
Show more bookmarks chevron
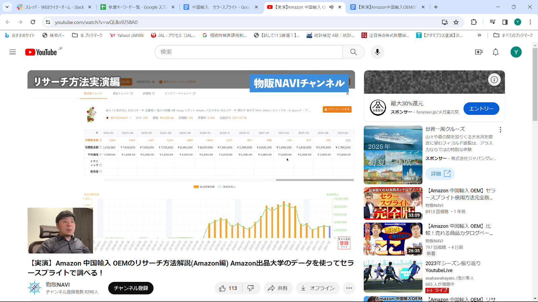click(479, 35)
